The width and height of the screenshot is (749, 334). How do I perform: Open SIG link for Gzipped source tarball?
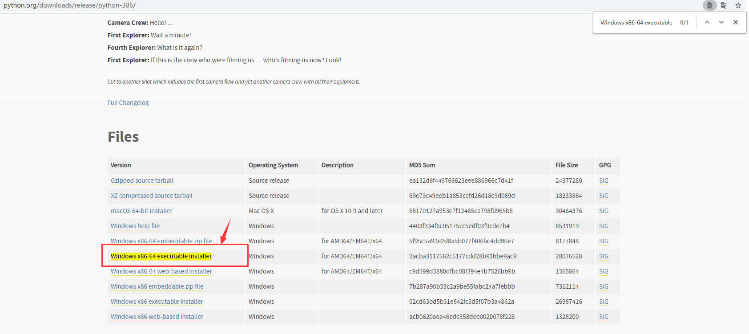[604, 181]
